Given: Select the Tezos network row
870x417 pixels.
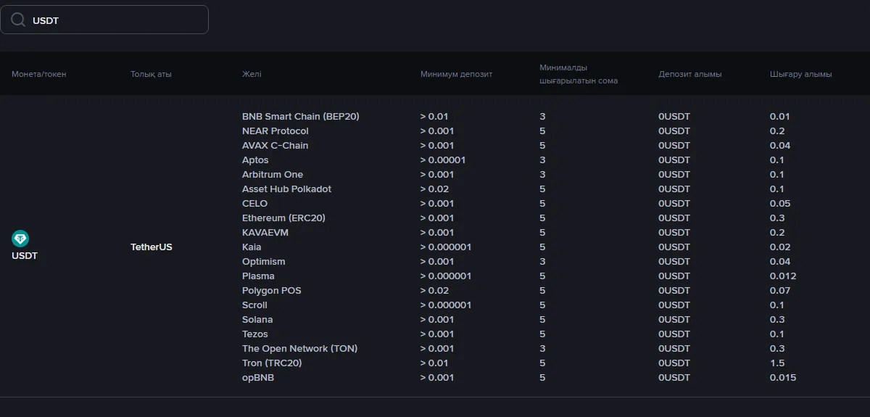Looking at the screenshot, I should [255, 334].
